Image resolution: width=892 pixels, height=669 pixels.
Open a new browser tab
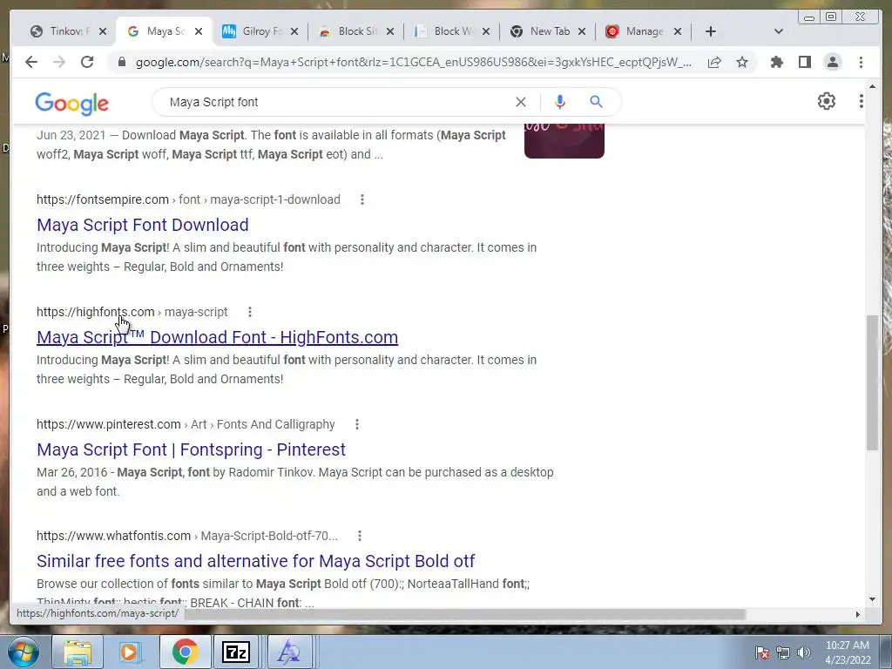(x=711, y=31)
